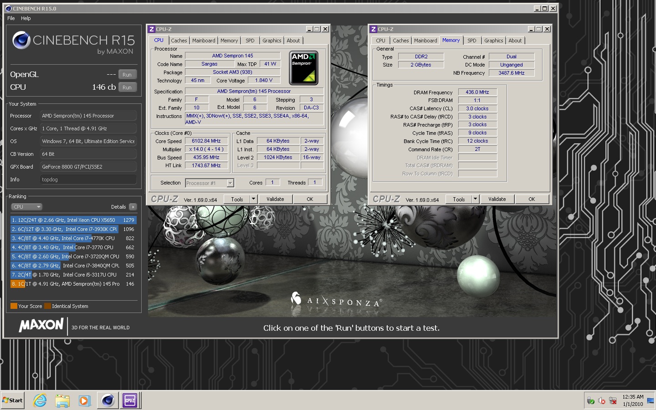Click the Core Speed value 6102.84 MHz

pos(206,141)
